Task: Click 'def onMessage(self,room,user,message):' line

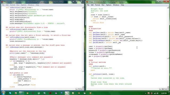Action: (x=25, y=47)
